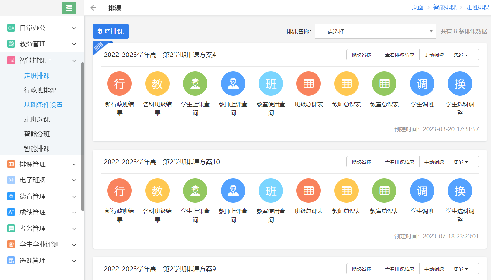Open 新行政班结果 in 方案10
Screen dimensions: 491x280
pos(119,191)
